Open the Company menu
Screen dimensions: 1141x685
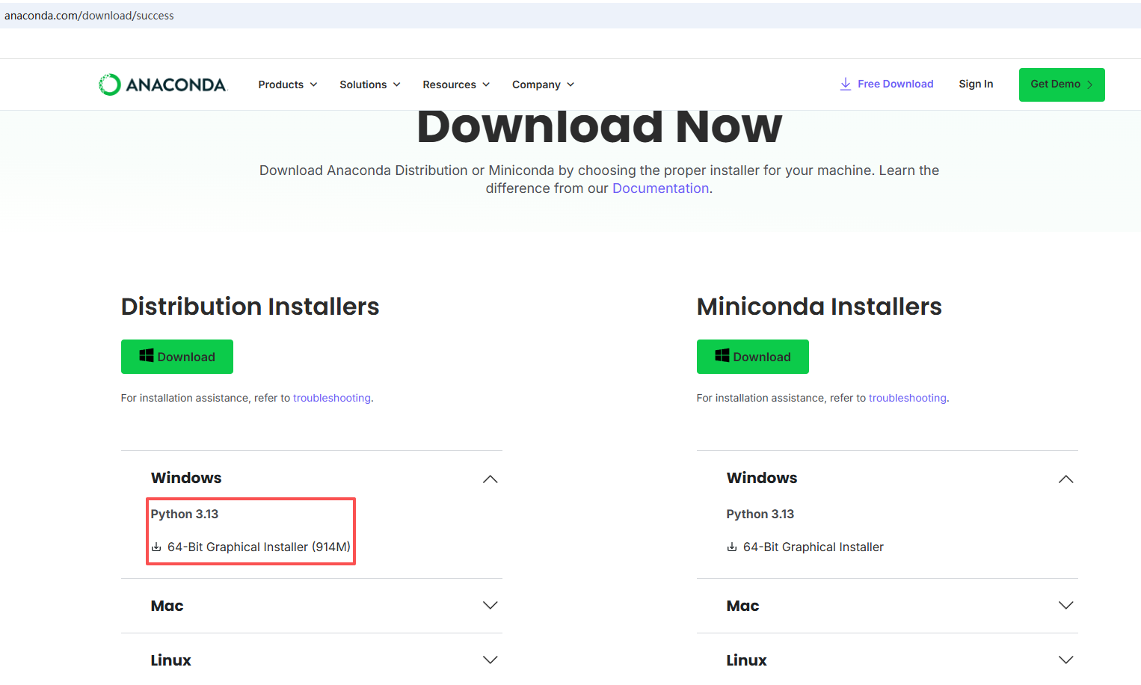(x=544, y=85)
